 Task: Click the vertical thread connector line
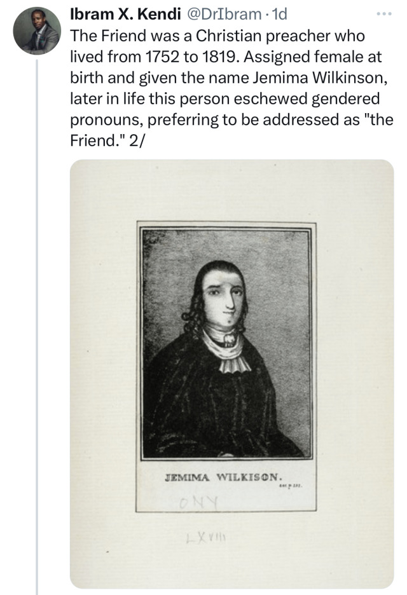pyautogui.click(x=36, y=318)
